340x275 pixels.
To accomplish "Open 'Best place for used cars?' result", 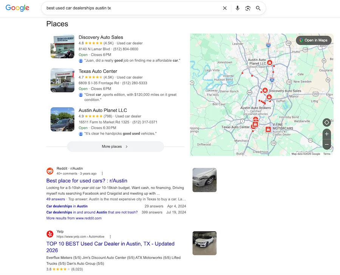I will [x=87, y=181].
